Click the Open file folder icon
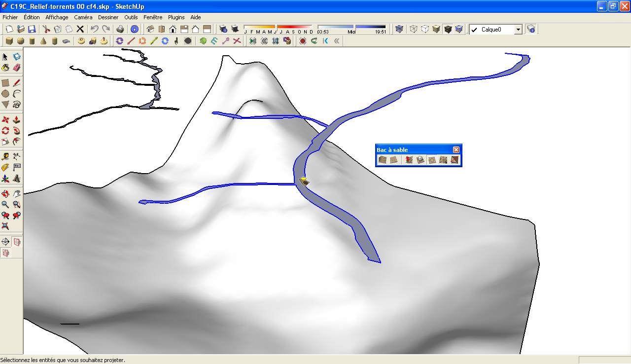The width and height of the screenshot is (631, 364). click(21, 29)
